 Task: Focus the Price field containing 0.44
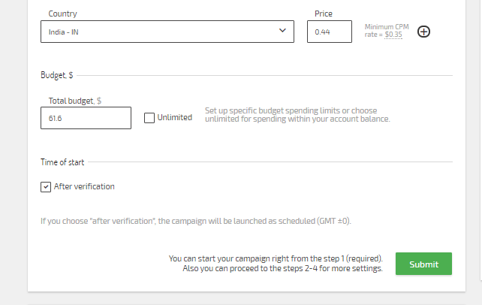coord(330,32)
